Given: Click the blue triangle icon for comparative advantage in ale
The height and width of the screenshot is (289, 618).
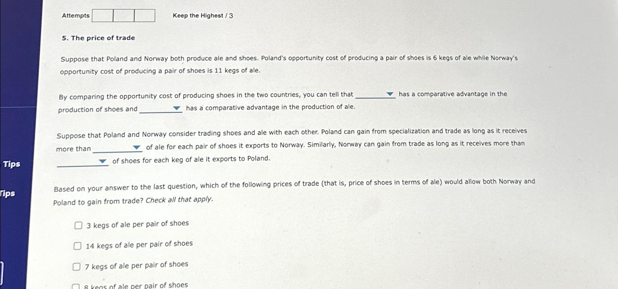Looking at the screenshot, I should click(176, 108).
